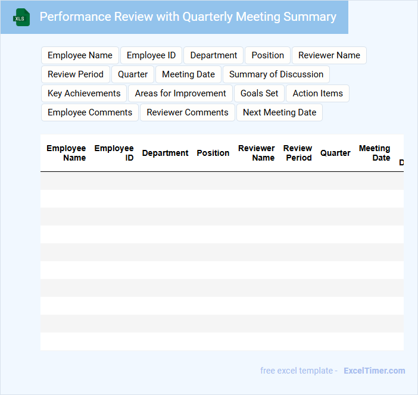
Task: Select the Next Meeting Date tag
Action: point(279,112)
